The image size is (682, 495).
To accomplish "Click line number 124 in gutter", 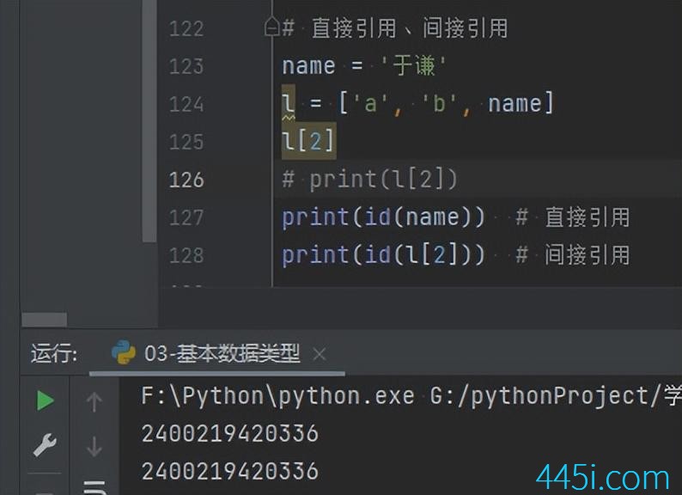I will pos(186,105).
